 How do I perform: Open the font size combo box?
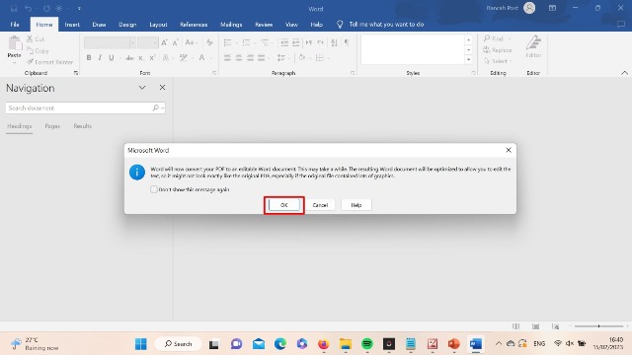(x=147, y=42)
